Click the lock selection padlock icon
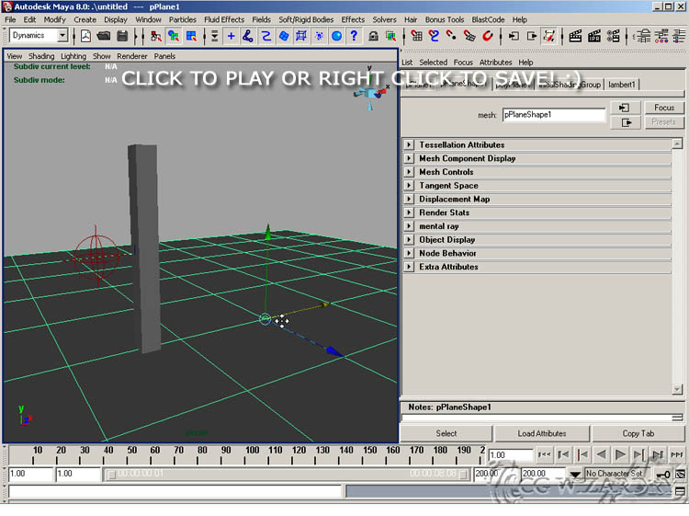The height and width of the screenshot is (516, 689). click(x=374, y=36)
